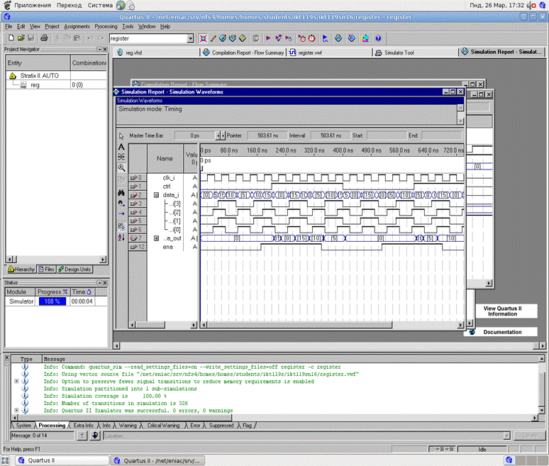Image resolution: width=549 pixels, height=466 pixels.
Task: Select the Hierarchy tab
Action: pos(21,270)
